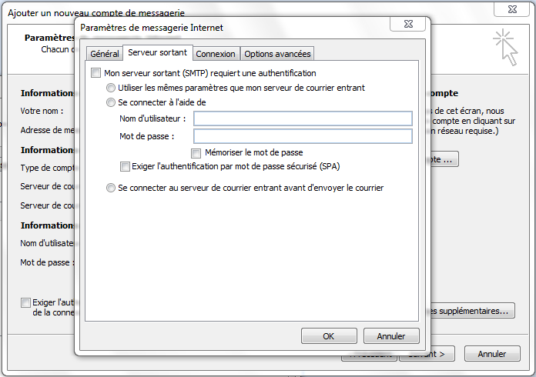Close the Paramètres de messagerie Internet dialog

coord(408,25)
